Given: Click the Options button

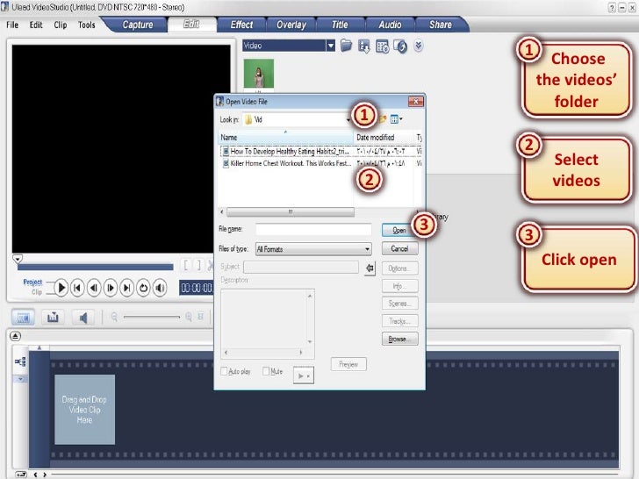Looking at the screenshot, I should click(399, 268).
